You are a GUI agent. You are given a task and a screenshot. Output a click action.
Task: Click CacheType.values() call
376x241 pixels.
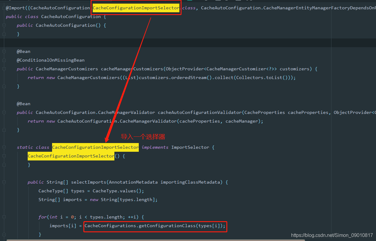pyautogui.click(x=117, y=191)
